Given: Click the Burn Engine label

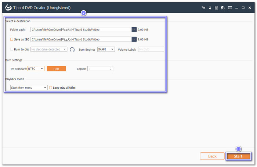Looking at the screenshot, I should coord(87,50).
